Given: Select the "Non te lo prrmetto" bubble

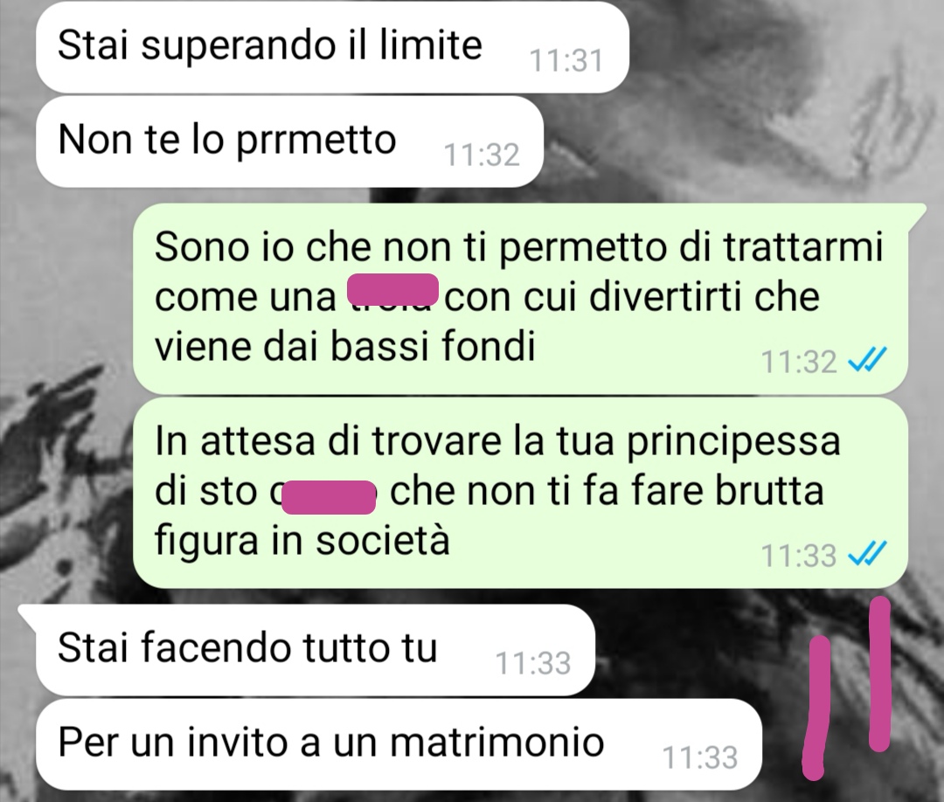Looking at the screenshot, I should 289,142.
